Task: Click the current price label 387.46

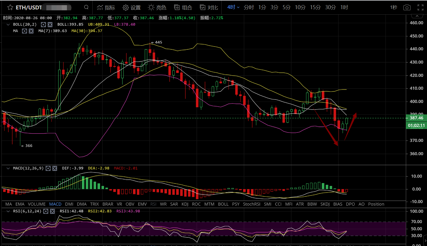Action: [416, 118]
